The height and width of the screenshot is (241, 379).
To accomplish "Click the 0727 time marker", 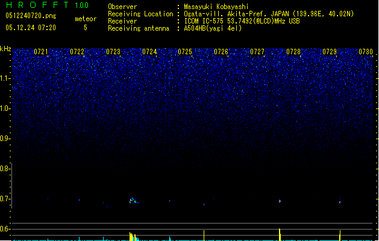I will 257,52.
